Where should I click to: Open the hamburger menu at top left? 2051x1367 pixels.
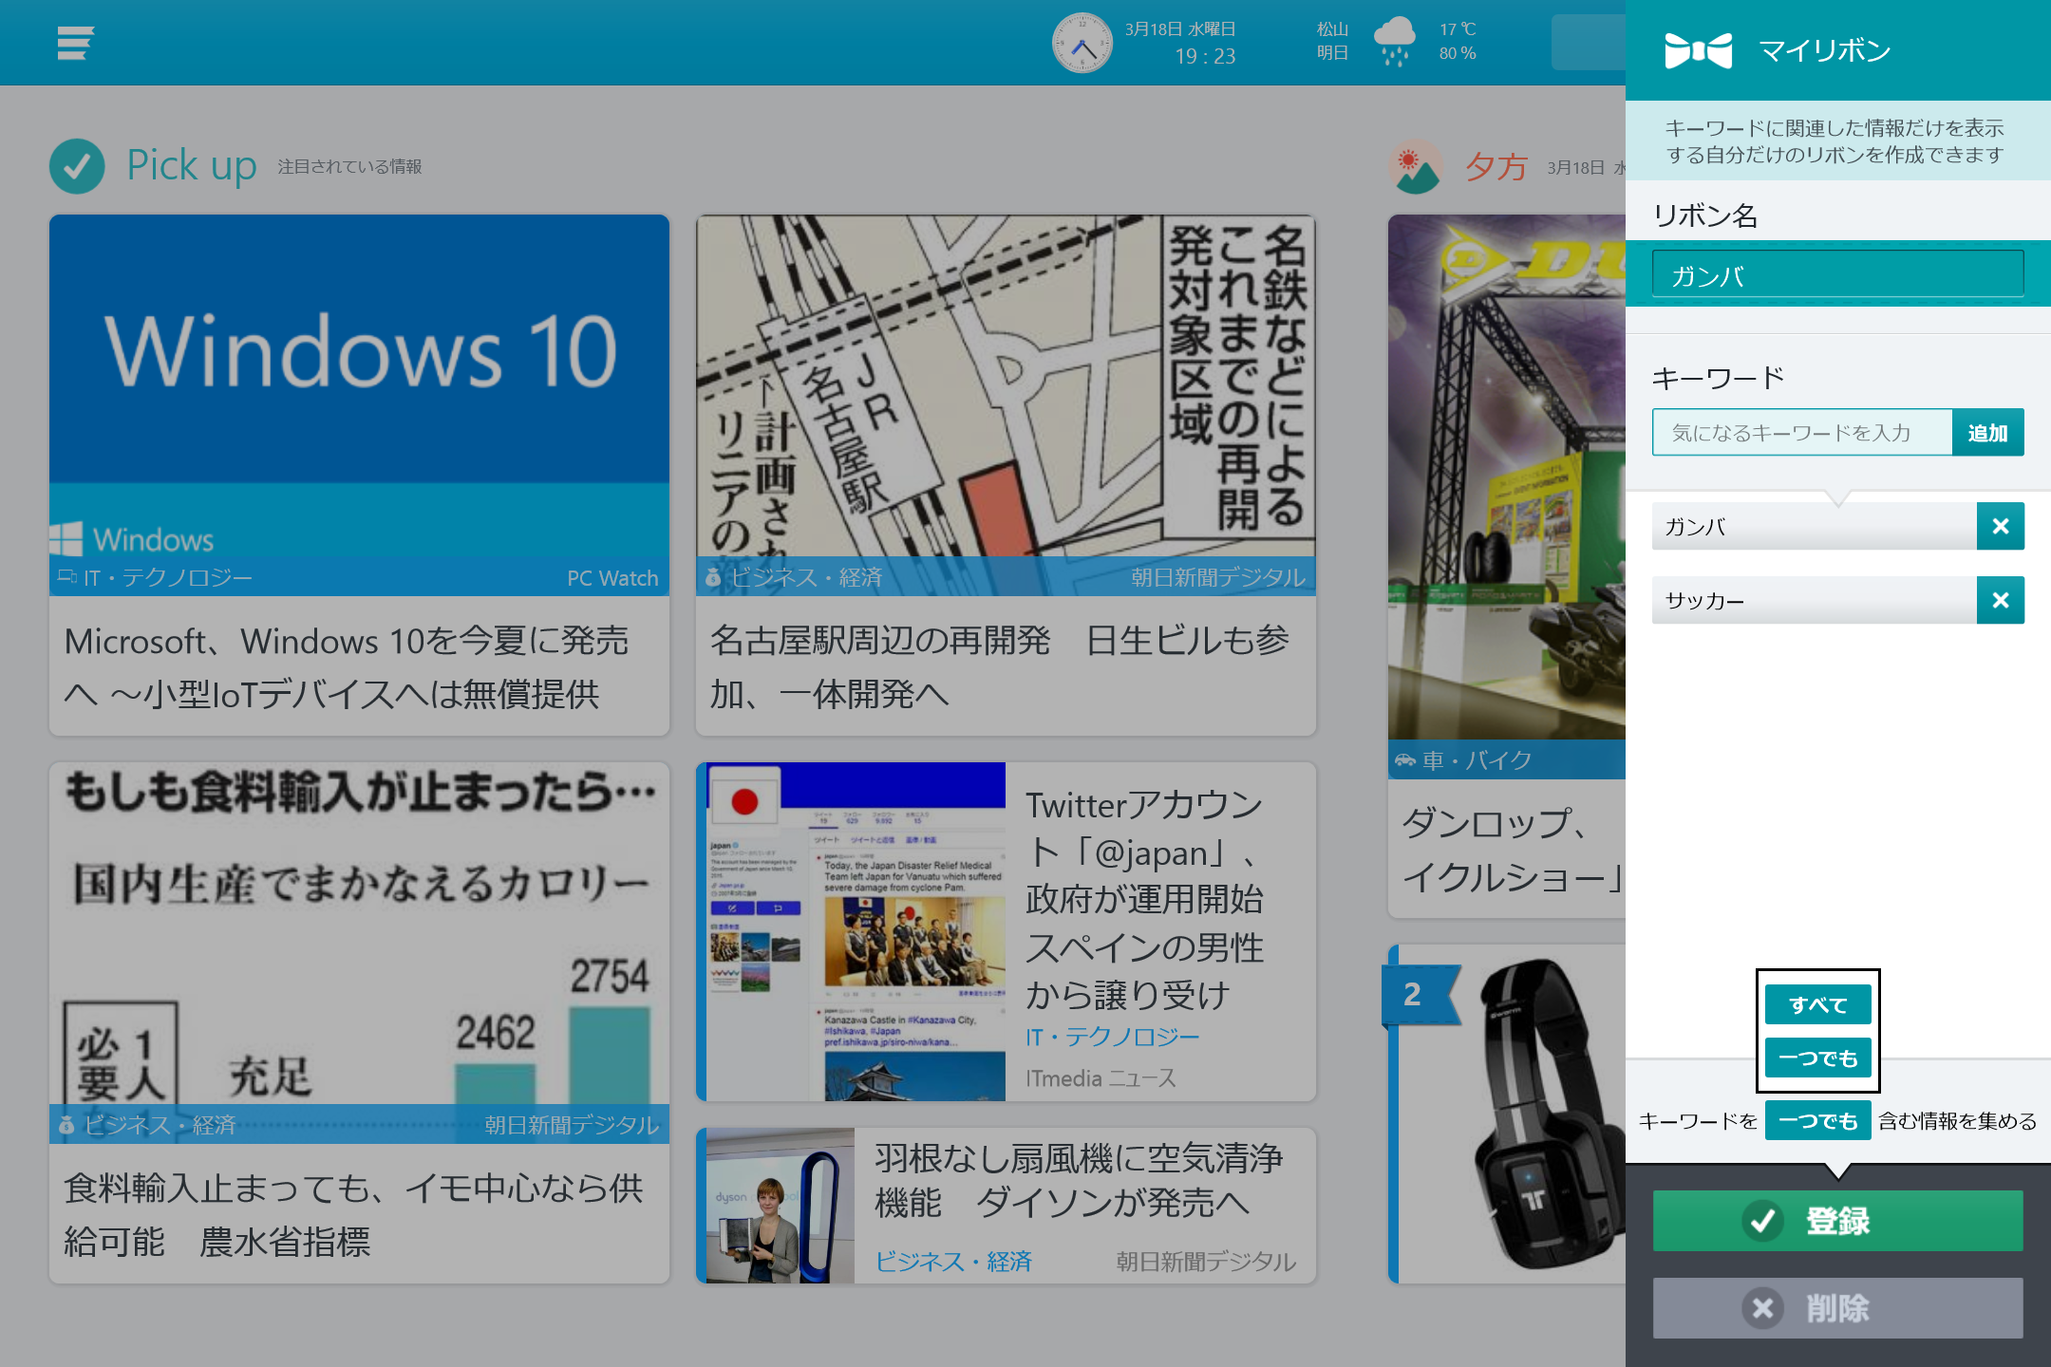click(x=76, y=43)
